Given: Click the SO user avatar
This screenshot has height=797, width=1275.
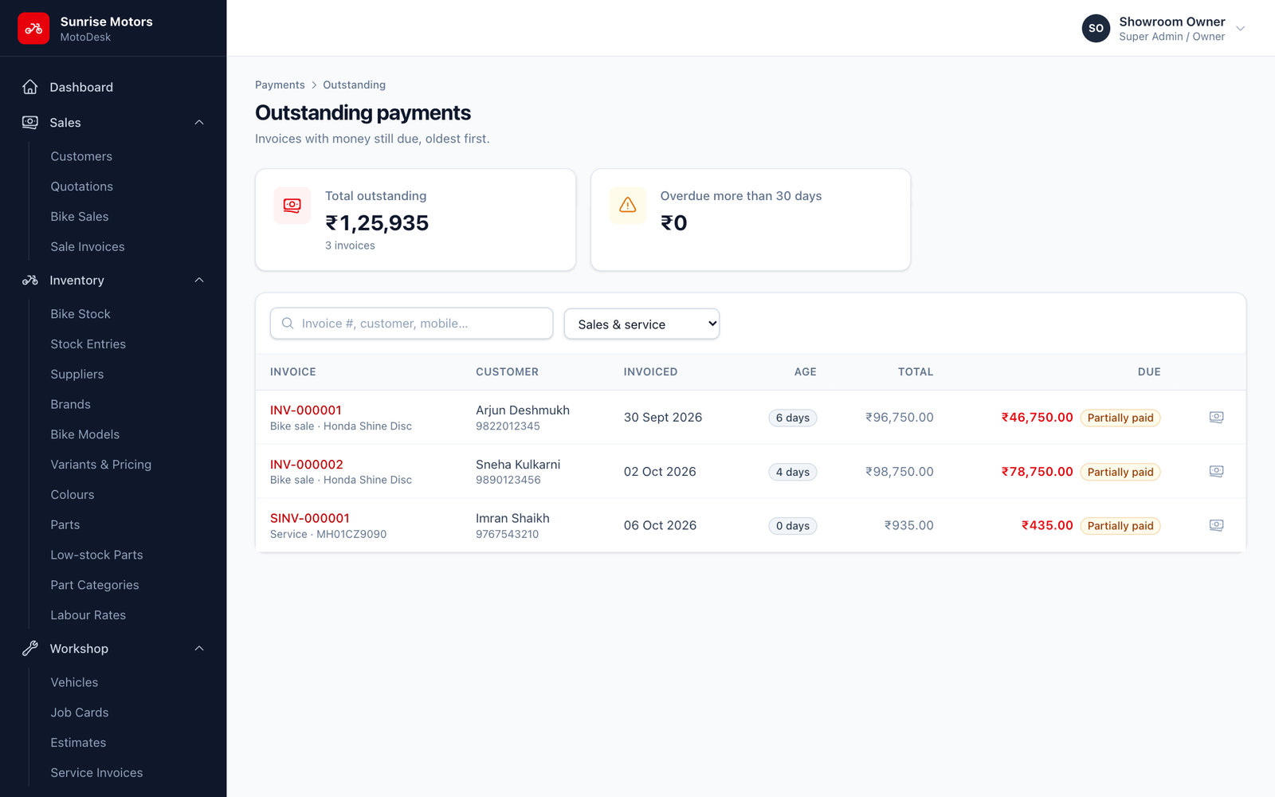Looking at the screenshot, I should point(1096,28).
